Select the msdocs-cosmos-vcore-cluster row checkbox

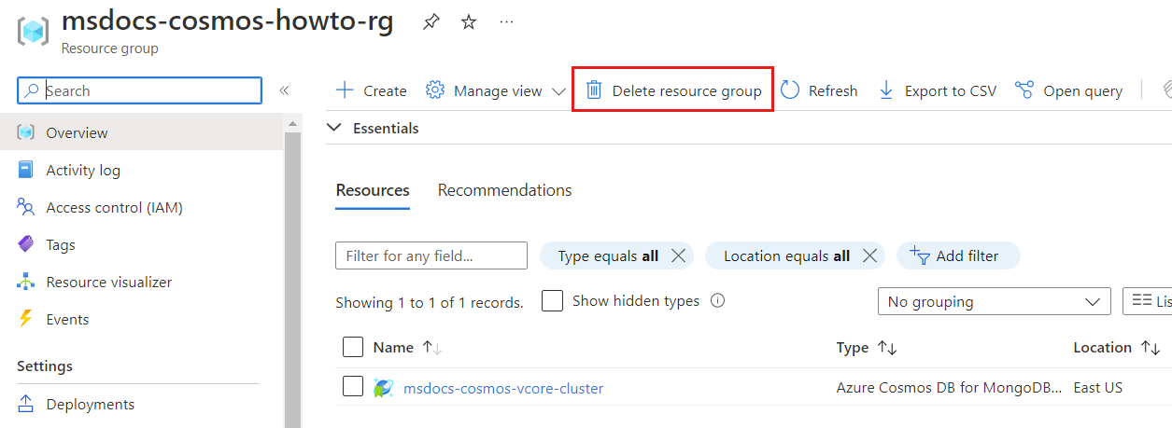(x=353, y=387)
